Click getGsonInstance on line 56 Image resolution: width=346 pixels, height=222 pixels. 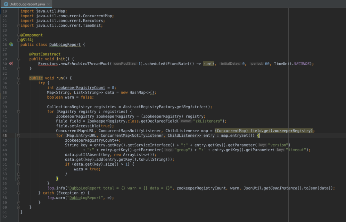(x=280, y=188)
